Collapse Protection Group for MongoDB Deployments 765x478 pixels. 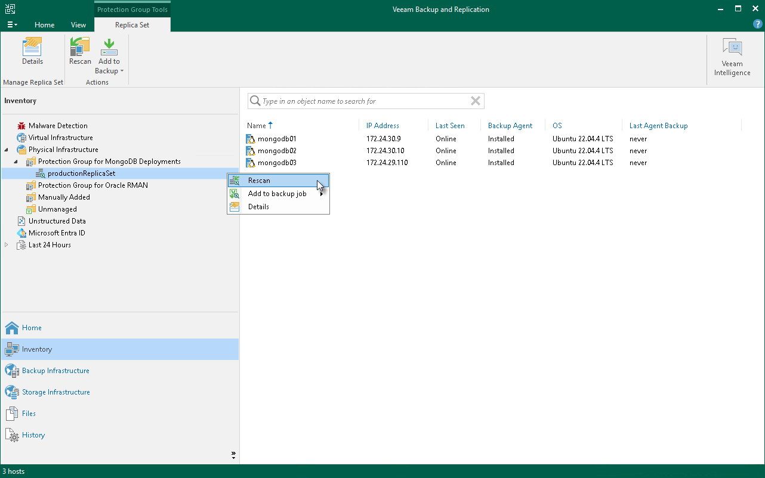pos(16,162)
